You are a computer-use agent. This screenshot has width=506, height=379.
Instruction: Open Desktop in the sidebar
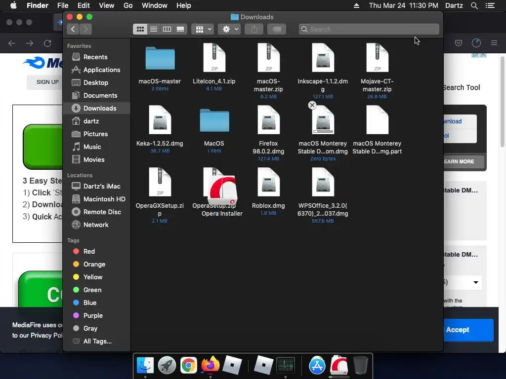click(x=96, y=83)
